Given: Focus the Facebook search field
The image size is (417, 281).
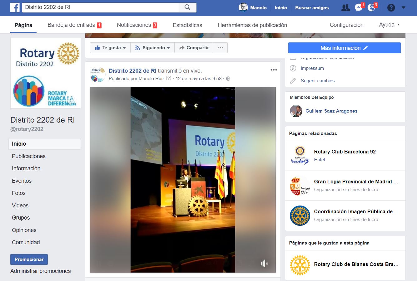Looking at the screenshot, I should (x=101, y=7).
